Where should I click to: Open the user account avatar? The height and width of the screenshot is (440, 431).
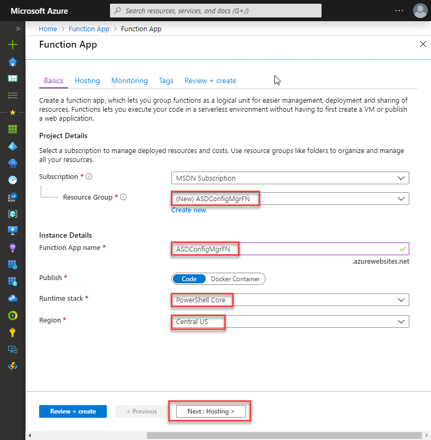[420, 11]
